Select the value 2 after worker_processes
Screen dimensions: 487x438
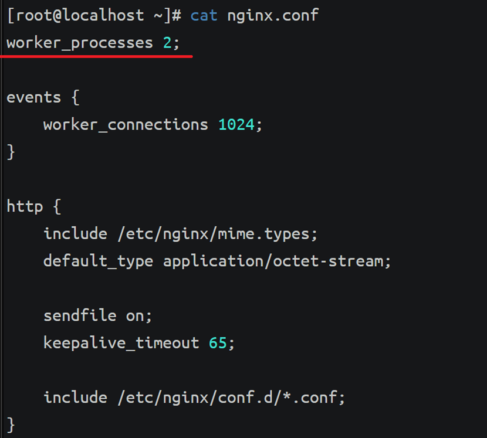pyautogui.click(x=167, y=43)
